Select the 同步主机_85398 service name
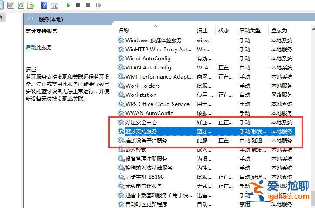The height and width of the screenshot is (208, 315). [145, 177]
